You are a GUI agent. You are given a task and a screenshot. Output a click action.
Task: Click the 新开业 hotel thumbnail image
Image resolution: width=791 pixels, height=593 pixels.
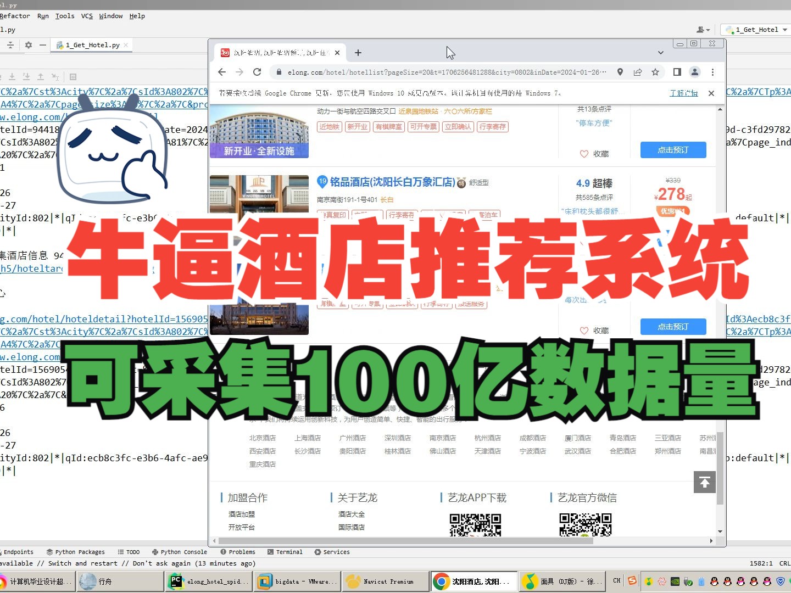coord(259,132)
